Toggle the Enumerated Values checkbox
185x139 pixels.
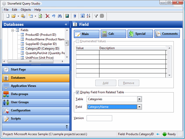(78, 41)
